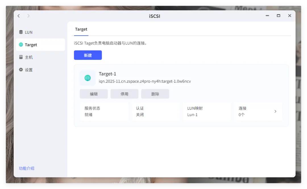Click the iqn.2025-11.cn.zspace target IQN text
Viewport: 307px width, 189px height.
click(x=145, y=81)
